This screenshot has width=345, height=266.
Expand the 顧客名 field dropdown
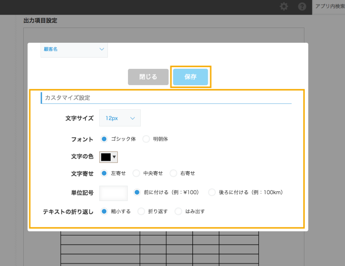[74, 50]
